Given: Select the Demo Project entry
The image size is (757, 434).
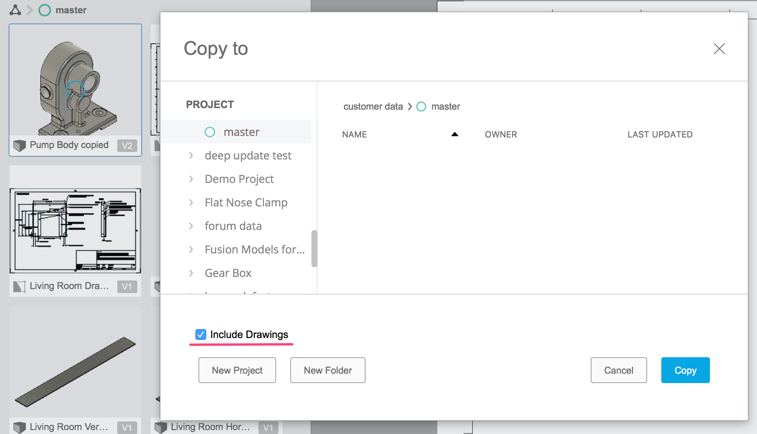Looking at the screenshot, I should pyautogui.click(x=239, y=179).
